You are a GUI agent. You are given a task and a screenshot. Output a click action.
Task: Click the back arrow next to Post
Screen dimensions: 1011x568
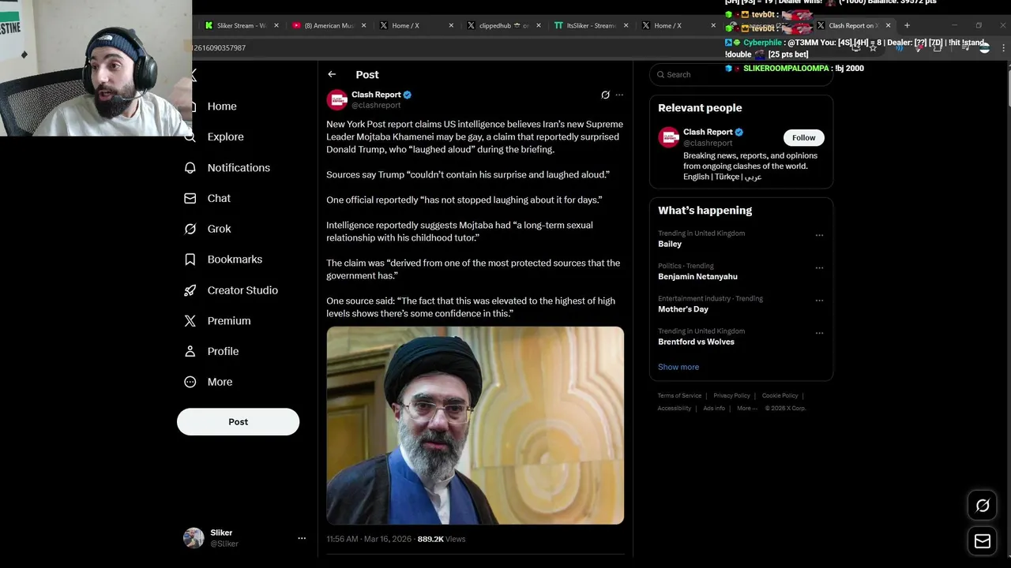tap(332, 74)
